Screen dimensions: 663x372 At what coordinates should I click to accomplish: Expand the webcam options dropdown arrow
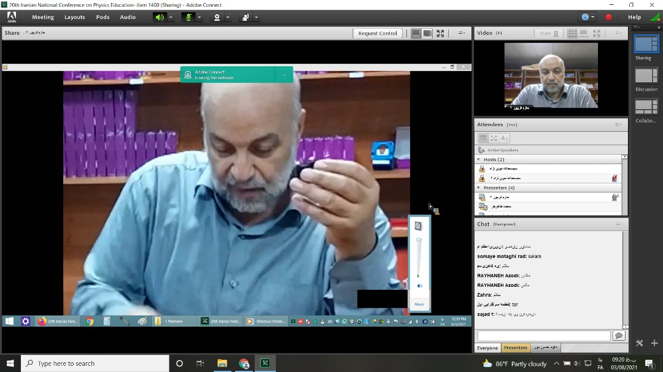(228, 17)
